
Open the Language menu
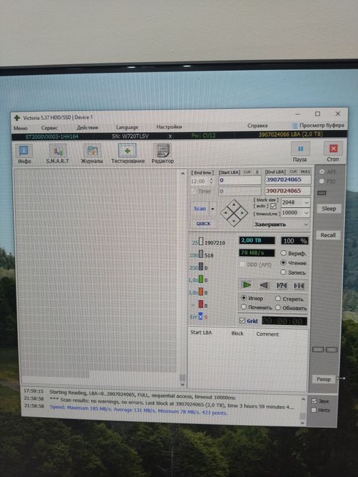[127, 127]
